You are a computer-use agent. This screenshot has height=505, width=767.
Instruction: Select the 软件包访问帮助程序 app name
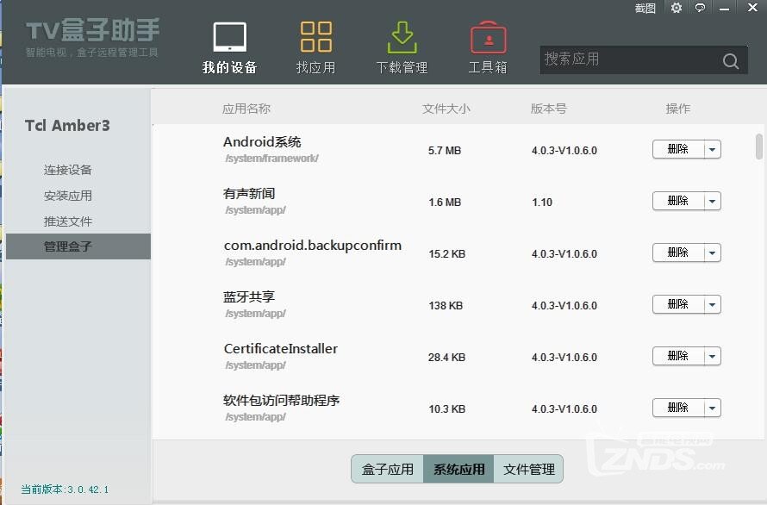coord(281,401)
